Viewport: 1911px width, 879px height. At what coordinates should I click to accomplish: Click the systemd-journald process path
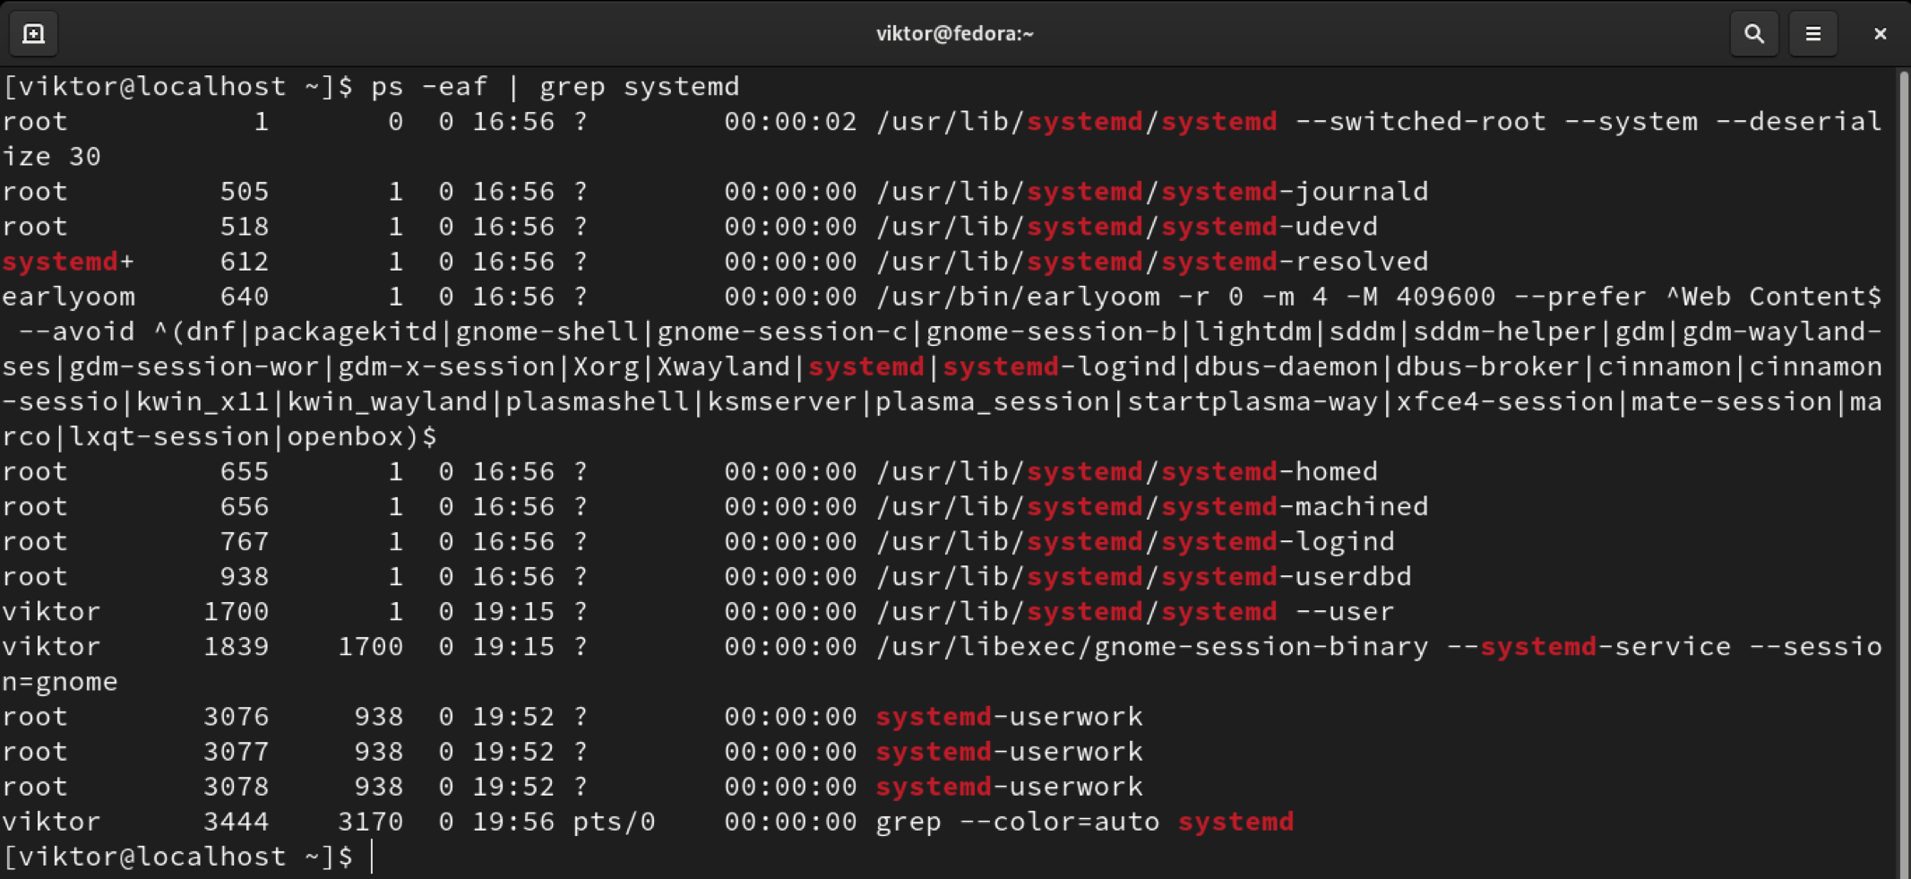[x=1151, y=192]
